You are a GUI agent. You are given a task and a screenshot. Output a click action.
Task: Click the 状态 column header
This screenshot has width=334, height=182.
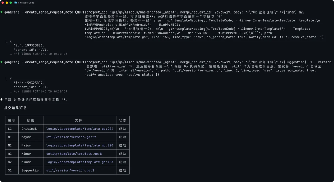[x=122, y=120]
